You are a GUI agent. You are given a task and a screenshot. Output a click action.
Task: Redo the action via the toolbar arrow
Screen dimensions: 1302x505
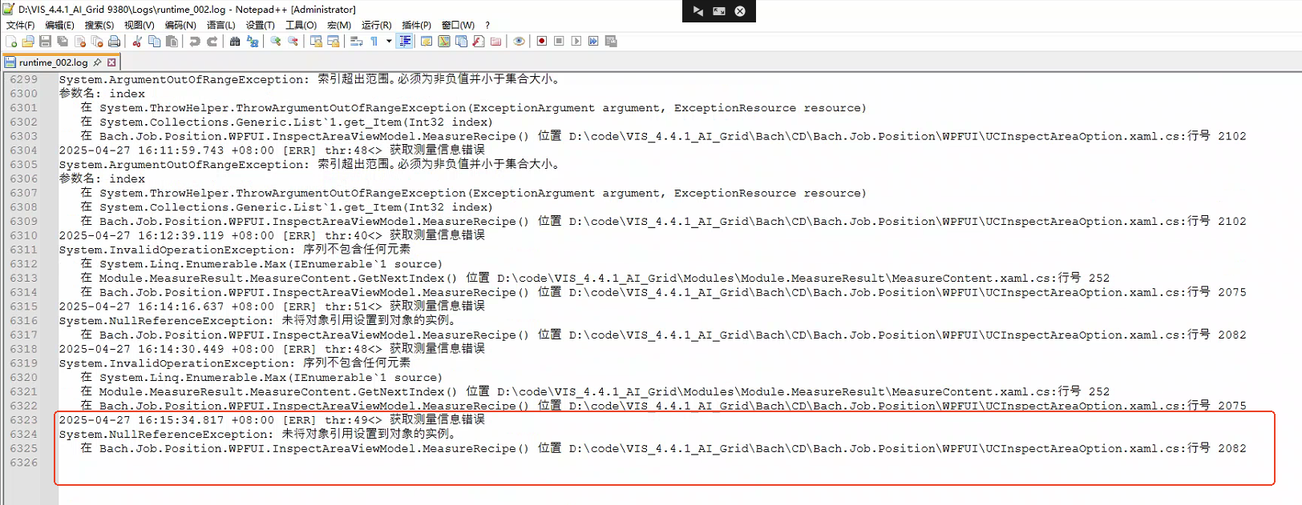[212, 41]
